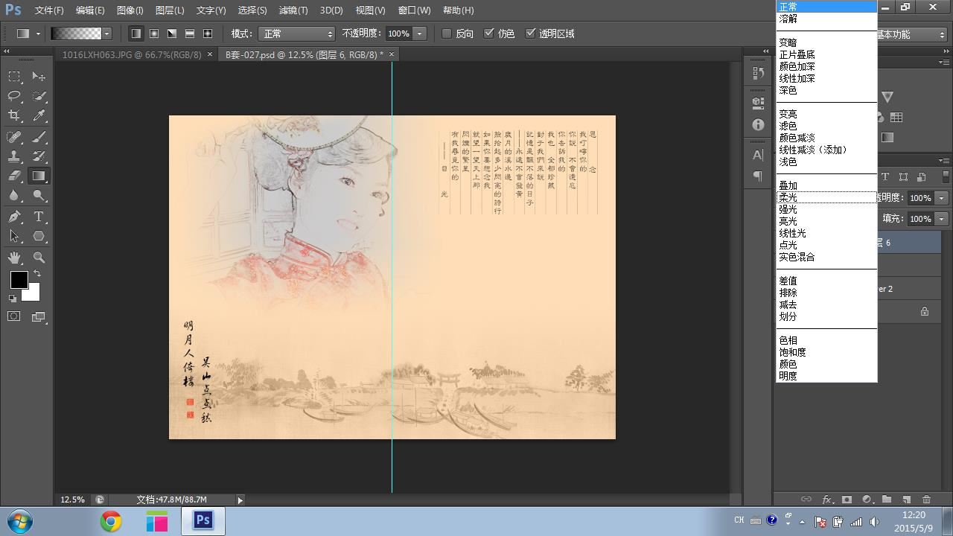Viewport: 953px width, 536px height.
Task: Select the Gradient tool in toolbox
Action: pyautogui.click(x=39, y=176)
